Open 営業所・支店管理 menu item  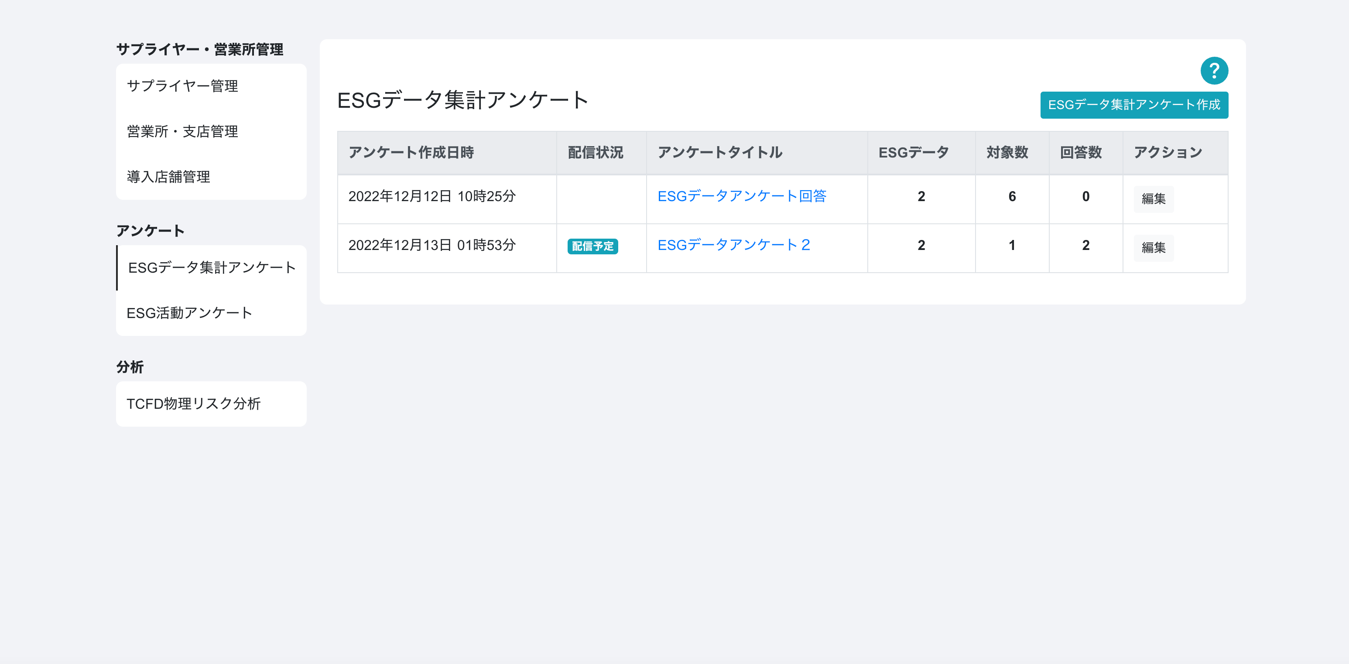(182, 131)
